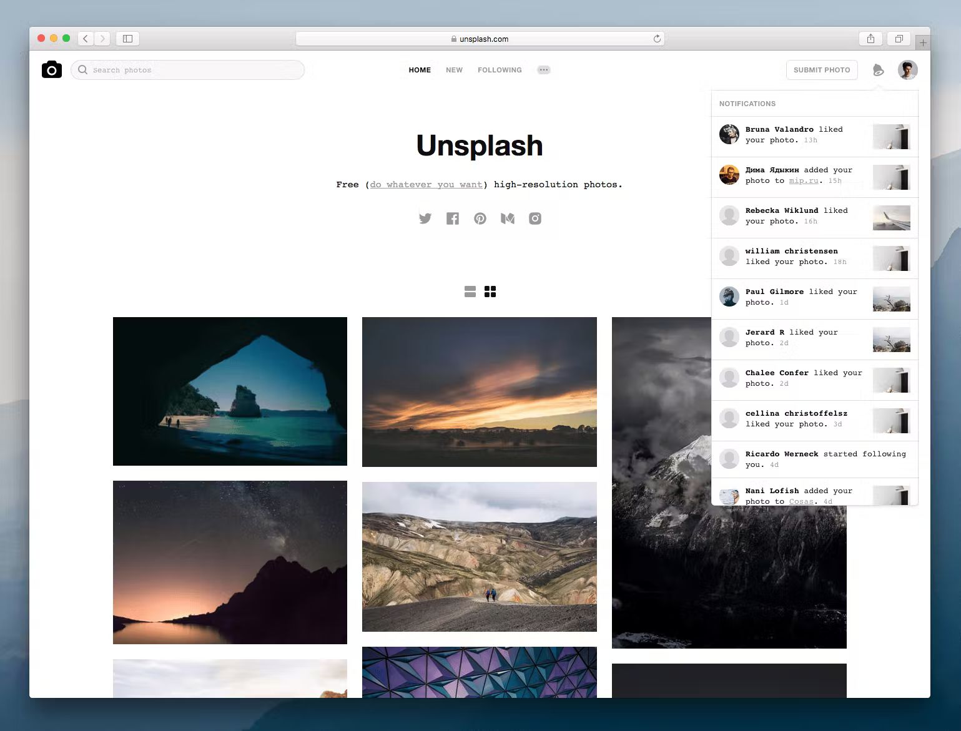
Task: Open the Facebook share icon
Action: coord(452,218)
